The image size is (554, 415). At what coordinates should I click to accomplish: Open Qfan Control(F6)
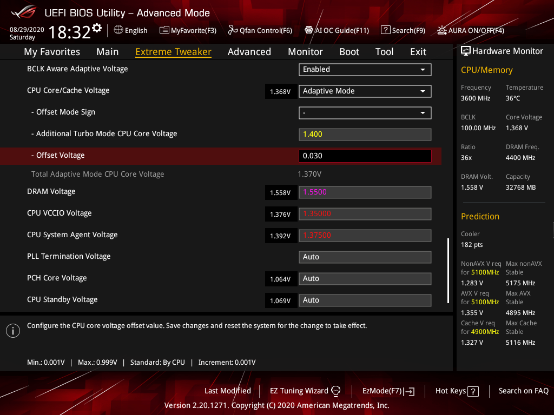(260, 30)
